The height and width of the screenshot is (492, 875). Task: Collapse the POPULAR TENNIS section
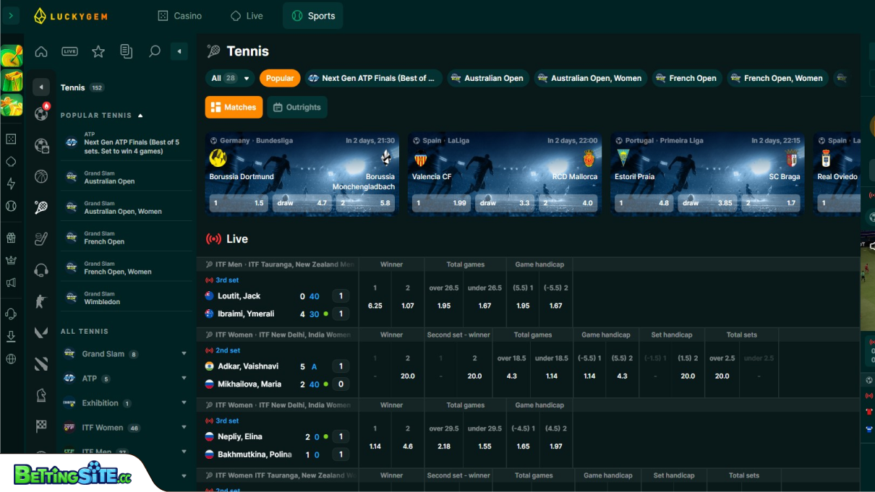pyautogui.click(x=141, y=115)
